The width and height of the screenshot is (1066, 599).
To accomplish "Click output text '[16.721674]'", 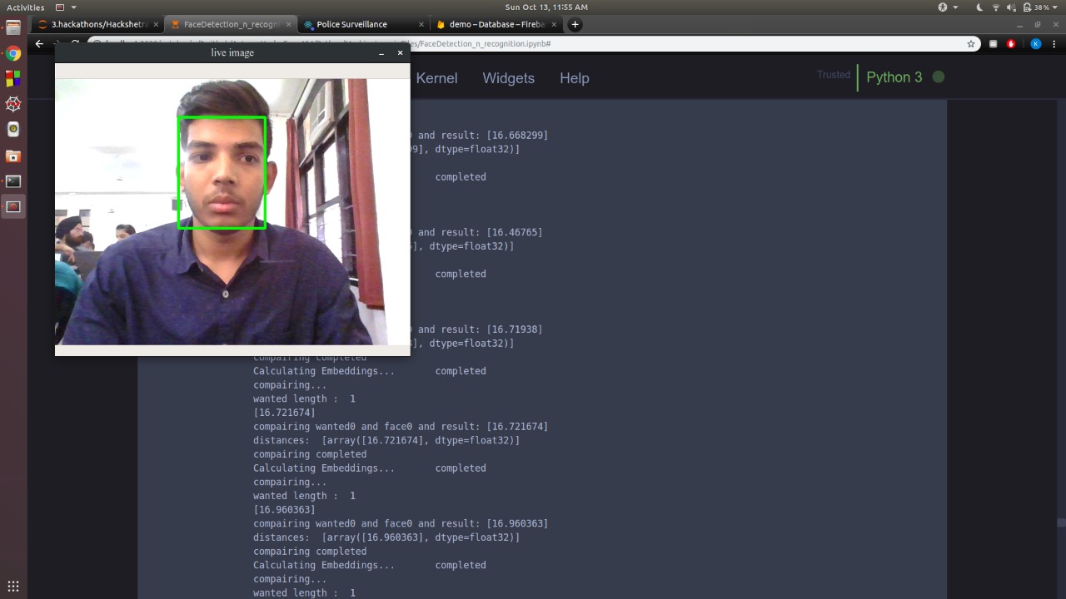I will point(284,413).
